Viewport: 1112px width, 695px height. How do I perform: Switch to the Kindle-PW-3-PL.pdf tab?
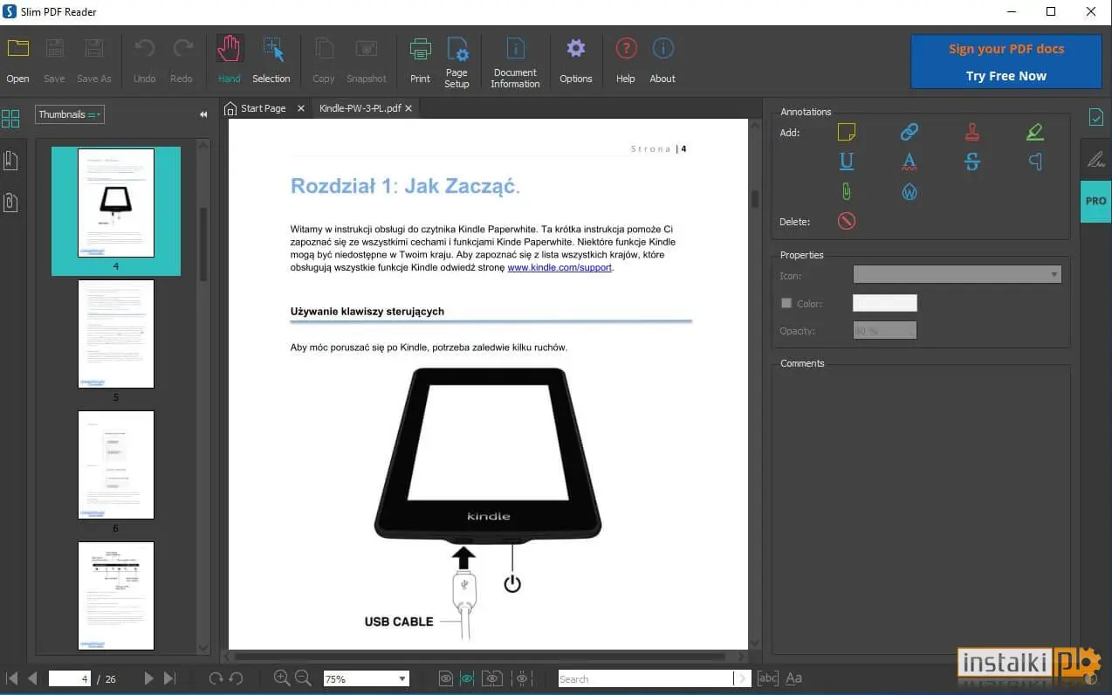coord(360,108)
